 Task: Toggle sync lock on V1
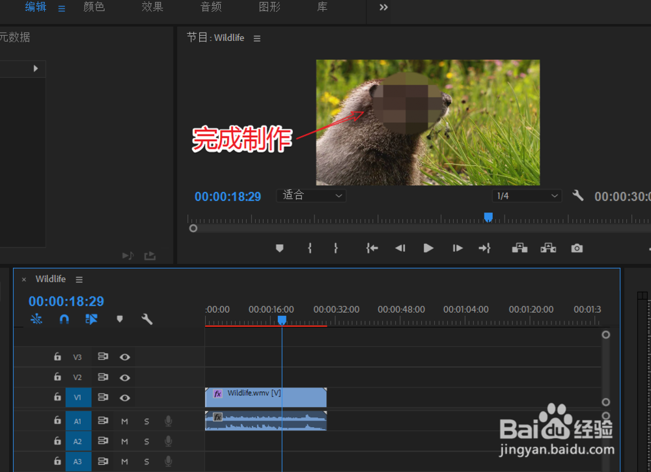103,397
